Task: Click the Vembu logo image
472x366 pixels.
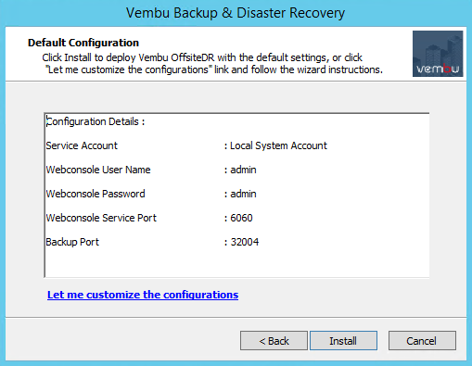Action: (438, 54)
